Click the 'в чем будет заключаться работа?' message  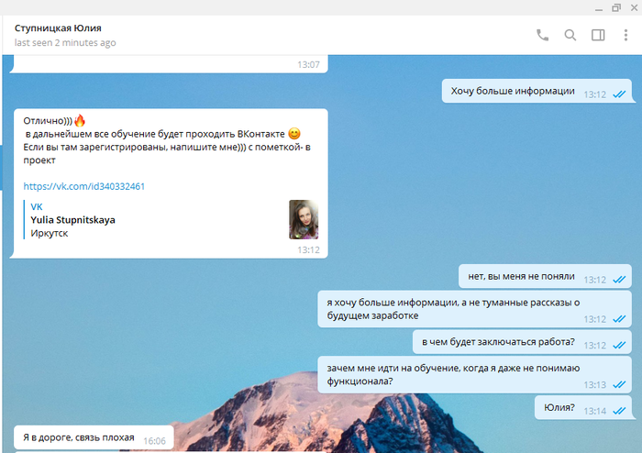(498, 343)
